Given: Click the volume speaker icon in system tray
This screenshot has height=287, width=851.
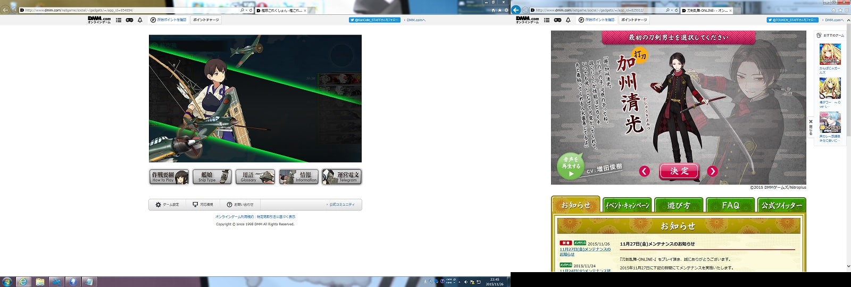Looking at the screenshot, I should [466, 282].
